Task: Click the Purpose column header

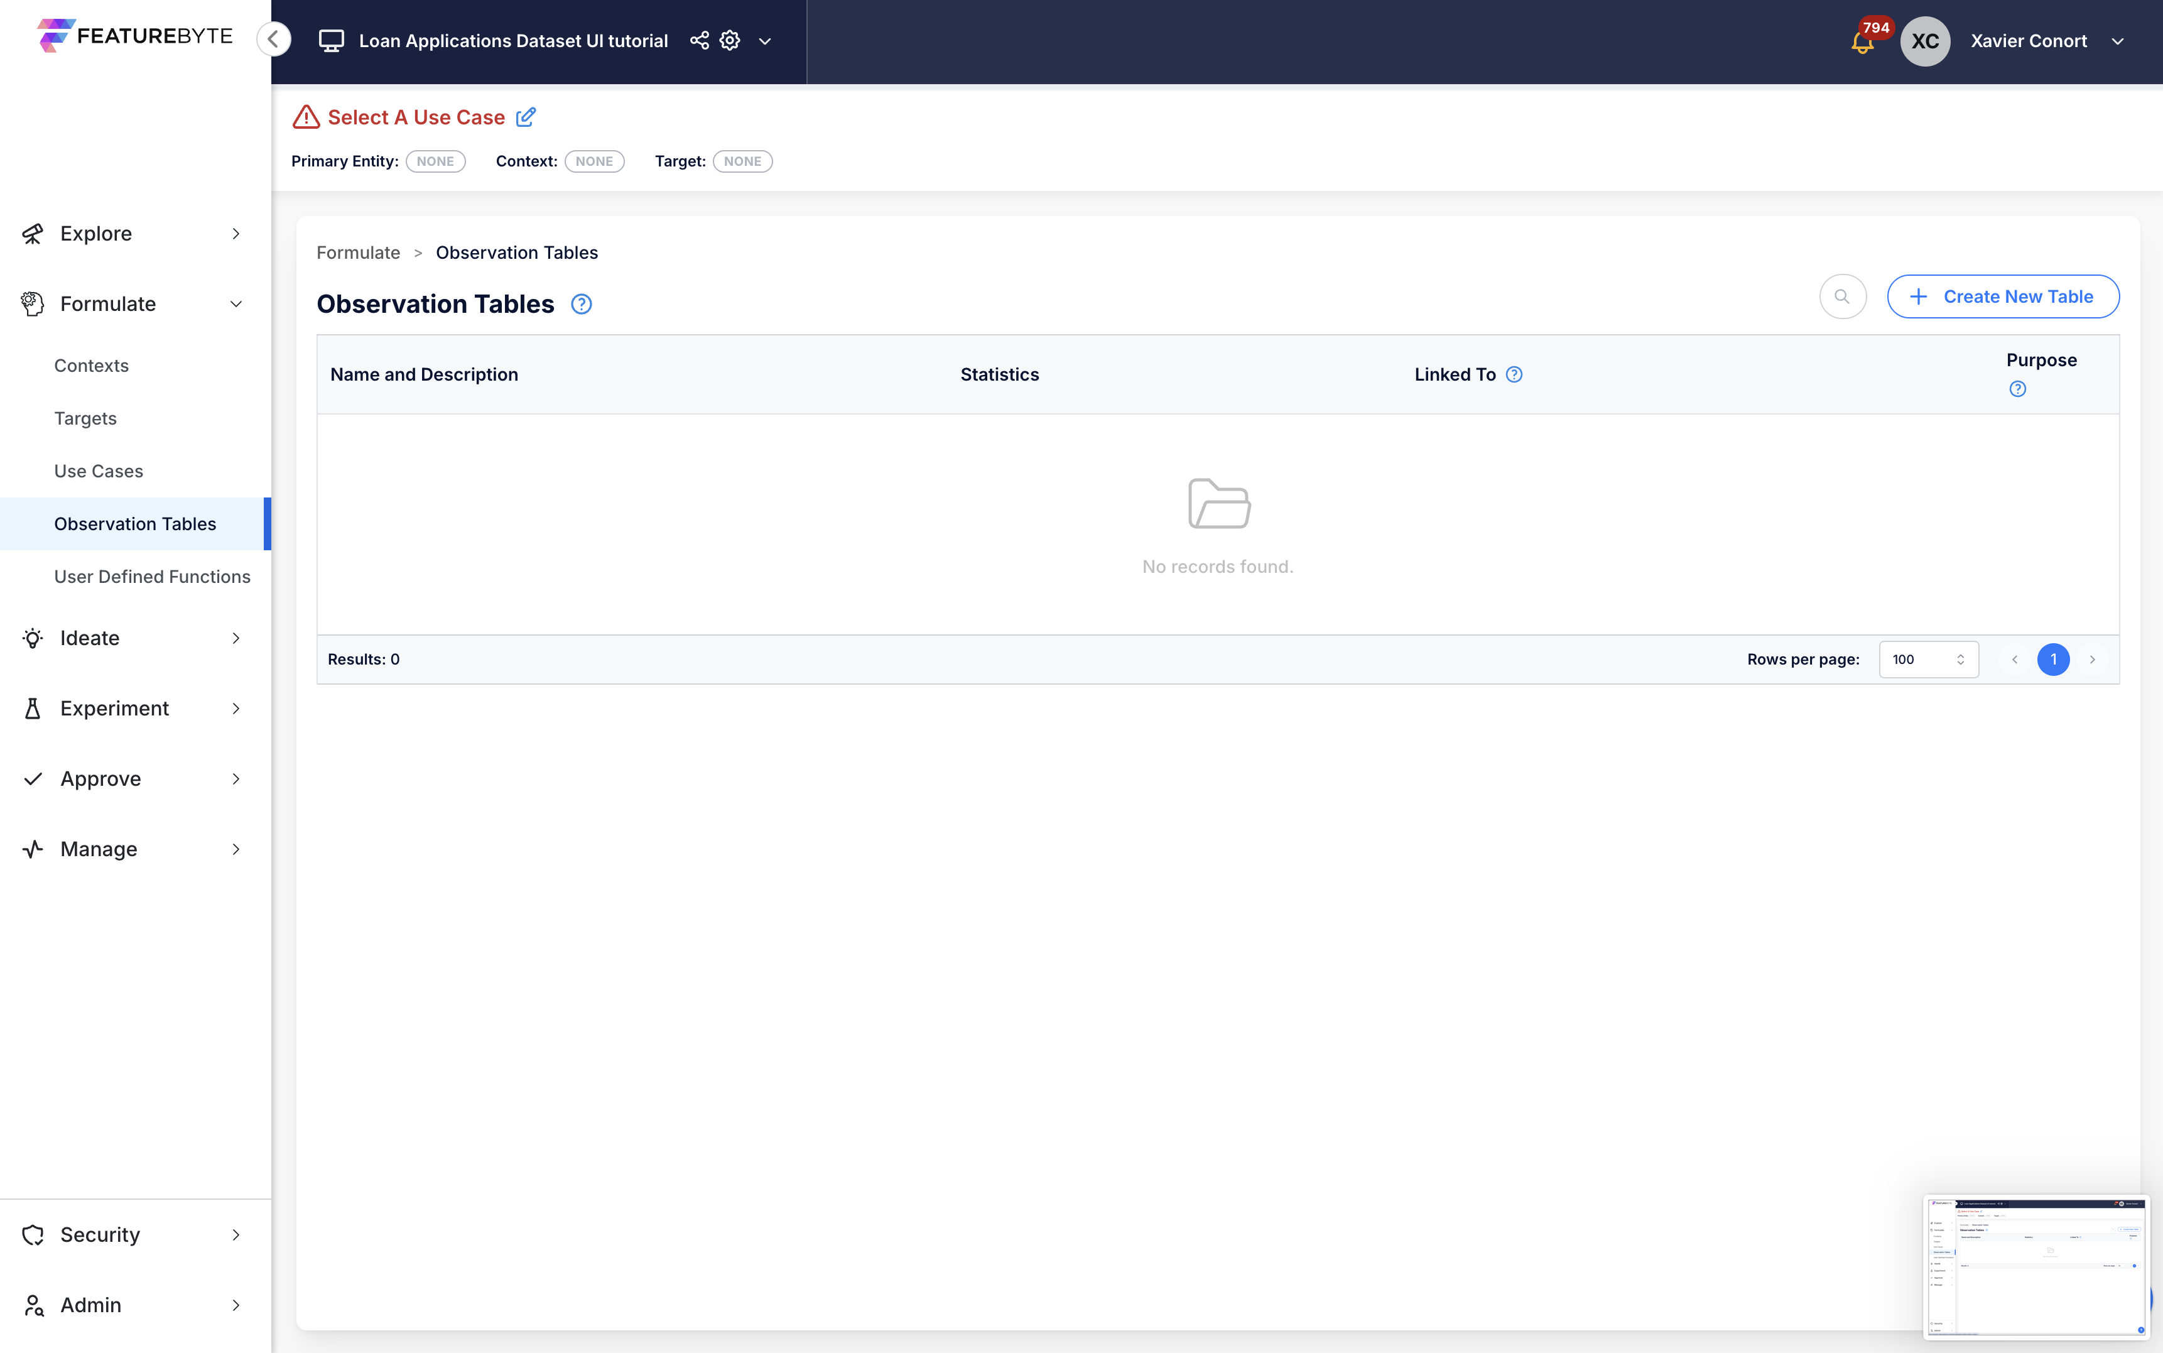Action: pyautogui.click(x=2041, y=360)
